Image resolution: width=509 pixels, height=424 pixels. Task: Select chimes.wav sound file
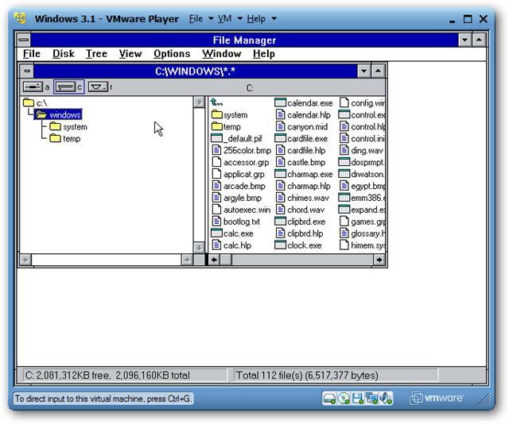coord(302,198)
